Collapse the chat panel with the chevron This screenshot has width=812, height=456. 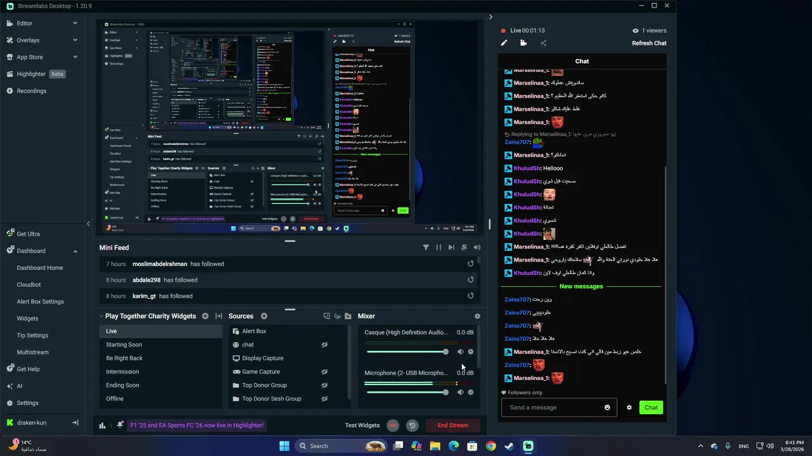pos(490,17)
